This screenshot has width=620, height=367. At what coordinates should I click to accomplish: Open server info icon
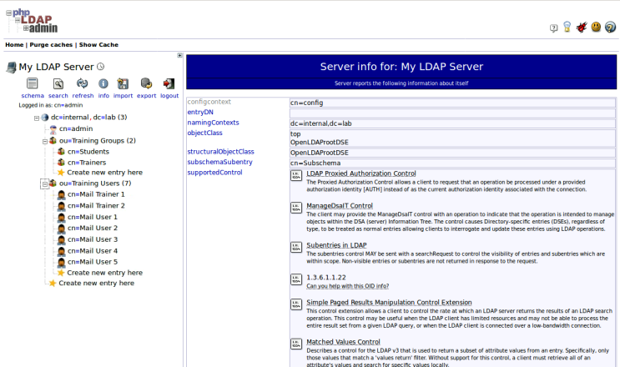coord(103,83)
